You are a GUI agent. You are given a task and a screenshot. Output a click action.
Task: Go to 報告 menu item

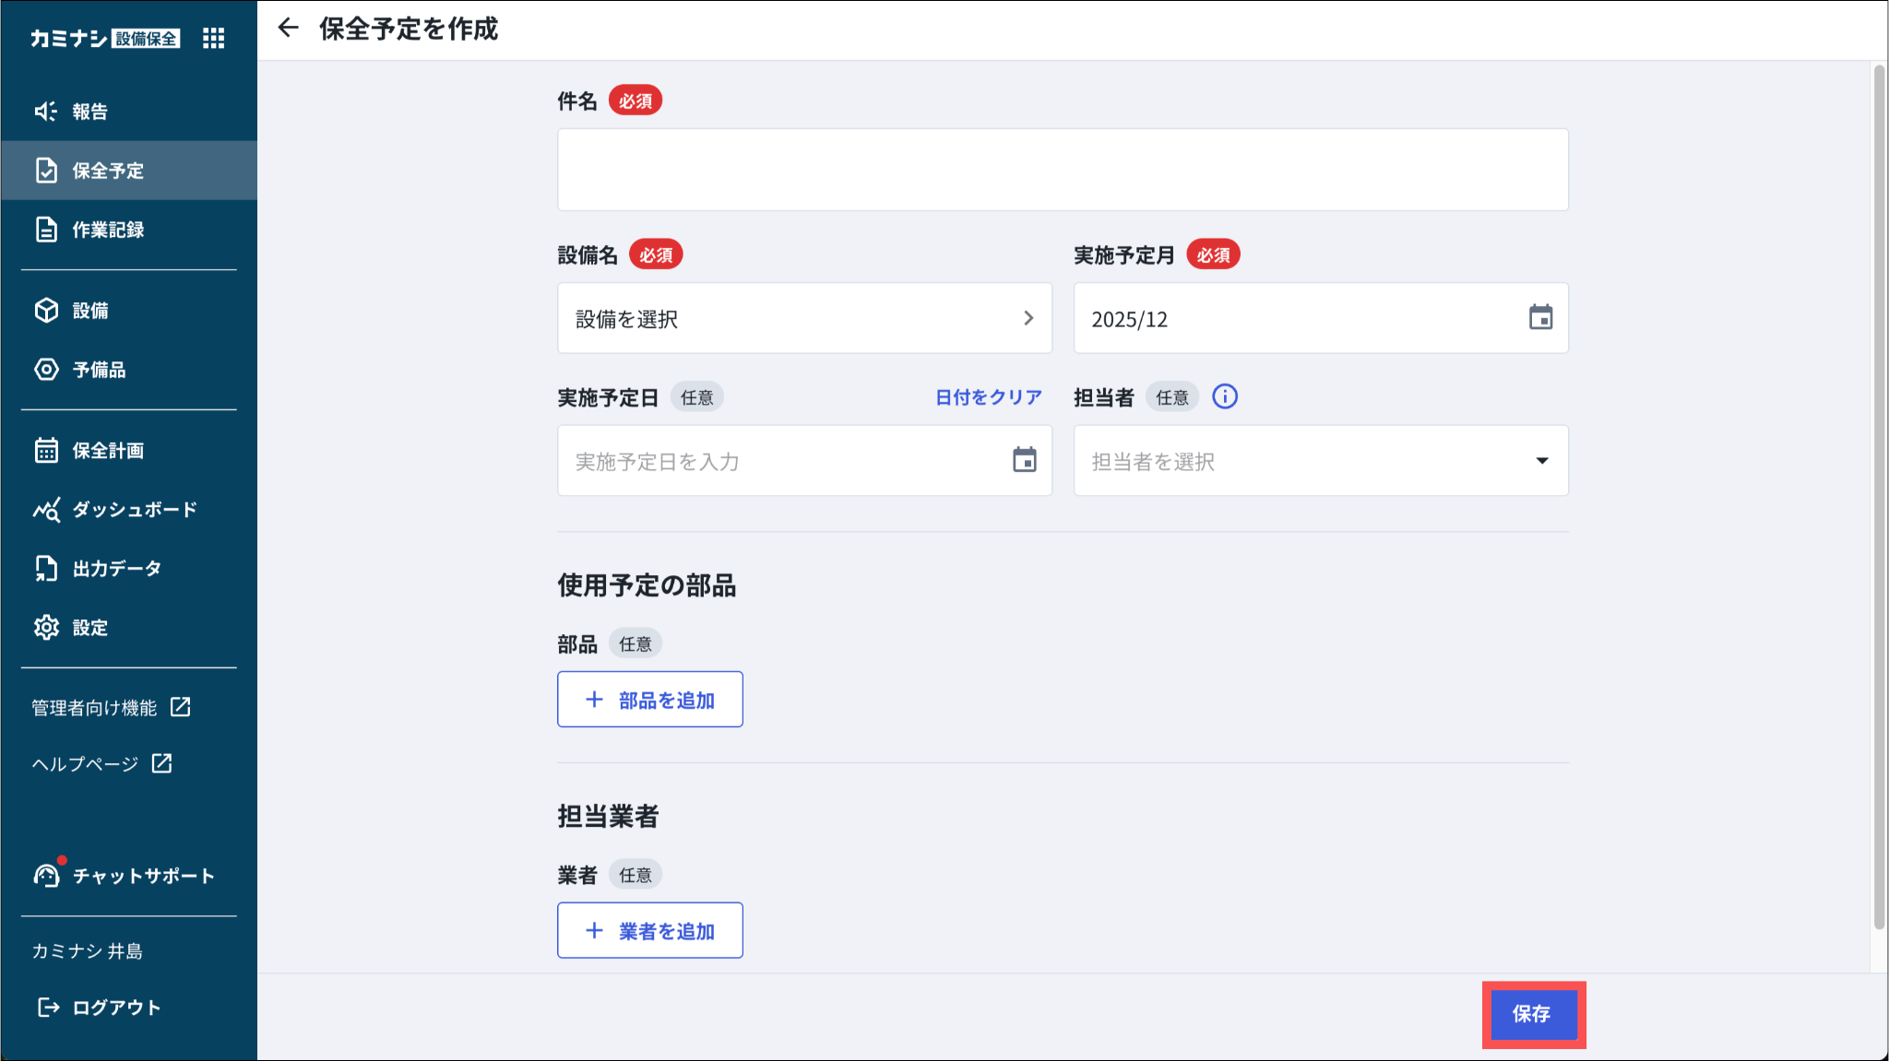point(90,112)
